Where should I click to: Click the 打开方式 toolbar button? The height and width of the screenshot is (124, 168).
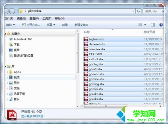click(x=31, y=25)
